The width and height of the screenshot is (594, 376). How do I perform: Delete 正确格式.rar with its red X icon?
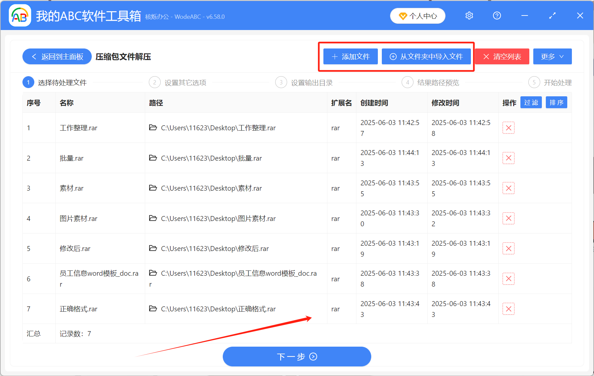(x=509, y=309)
